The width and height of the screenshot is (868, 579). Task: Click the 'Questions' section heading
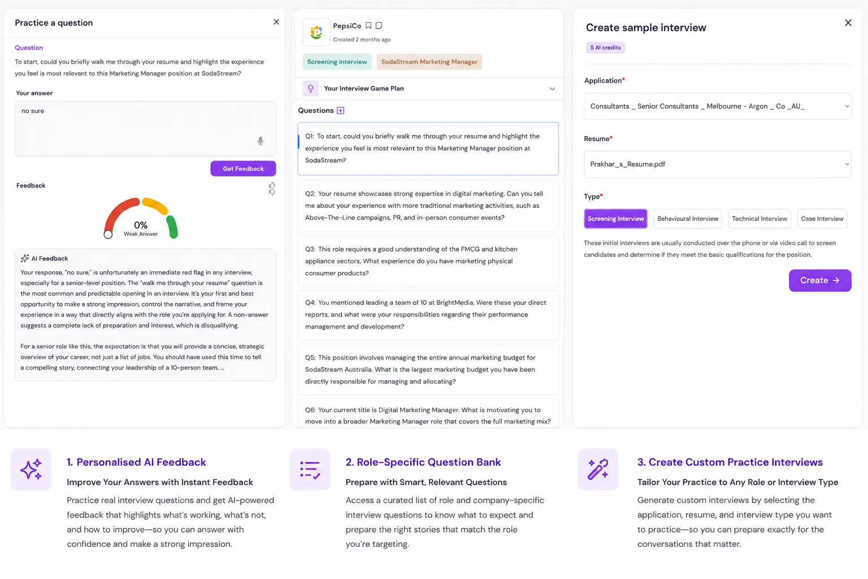(316, 111)
